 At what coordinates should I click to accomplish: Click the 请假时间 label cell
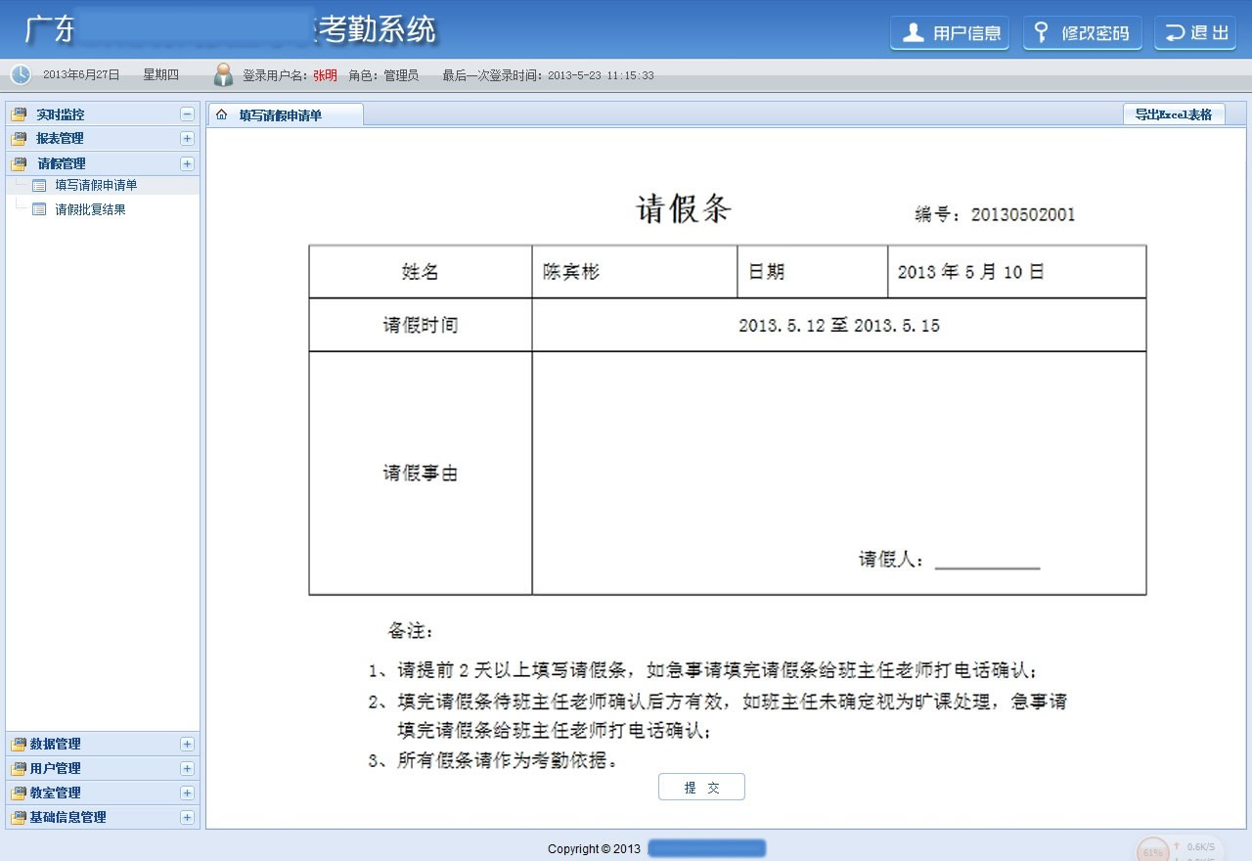[x=421, y=325]
